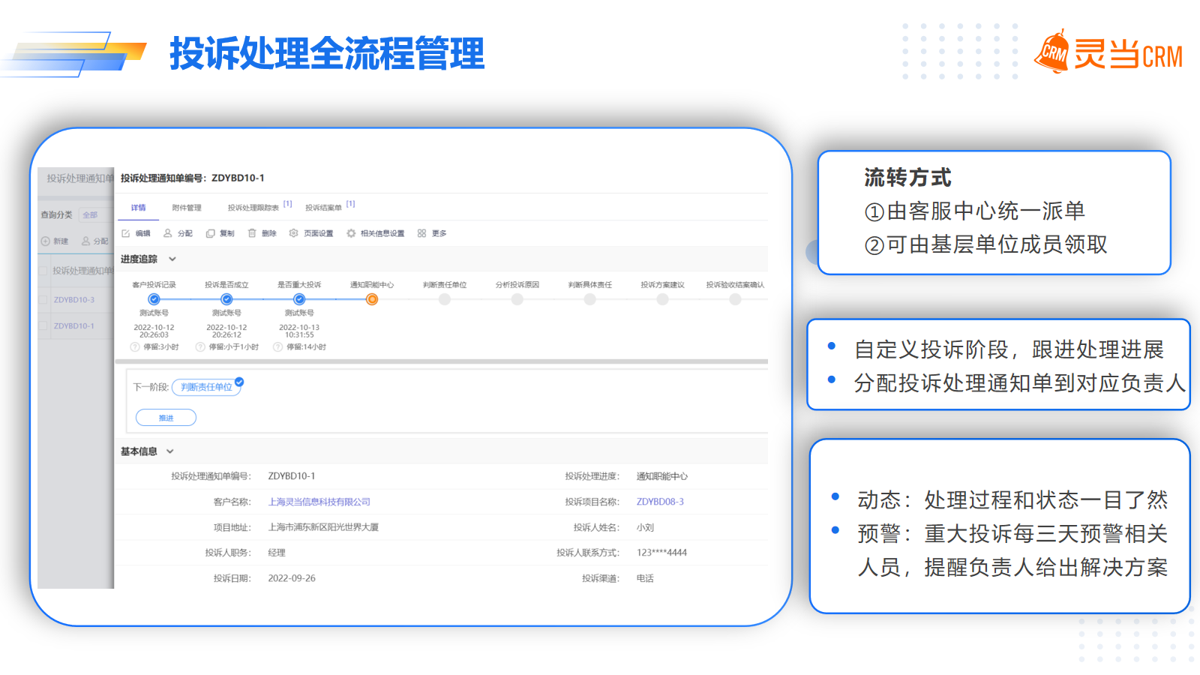Click the 分配 assign person icon in detail toolbar

[168, 233]
